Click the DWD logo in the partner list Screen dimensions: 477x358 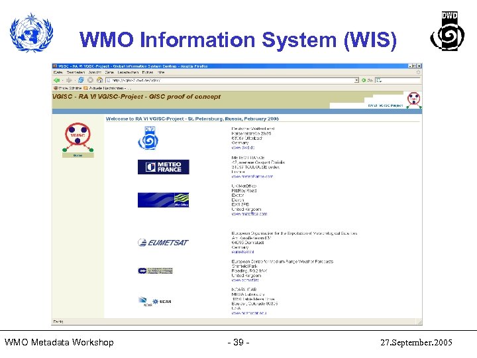tap(148, 138)
